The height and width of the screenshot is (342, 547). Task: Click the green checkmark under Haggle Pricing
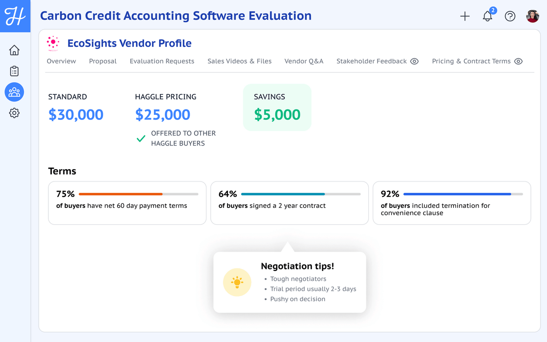coord(141,139)
